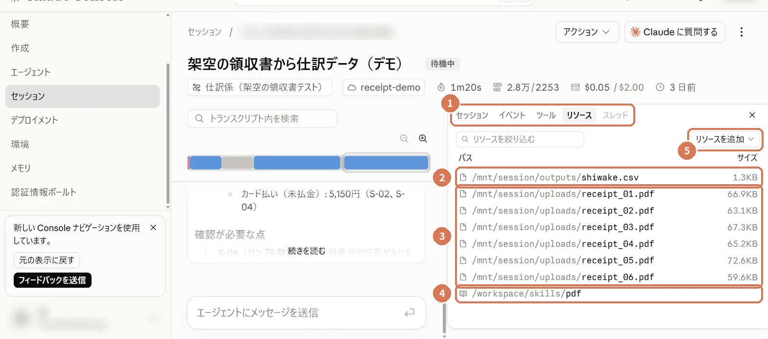Switch to the リソース tab

tap(579, 115)
